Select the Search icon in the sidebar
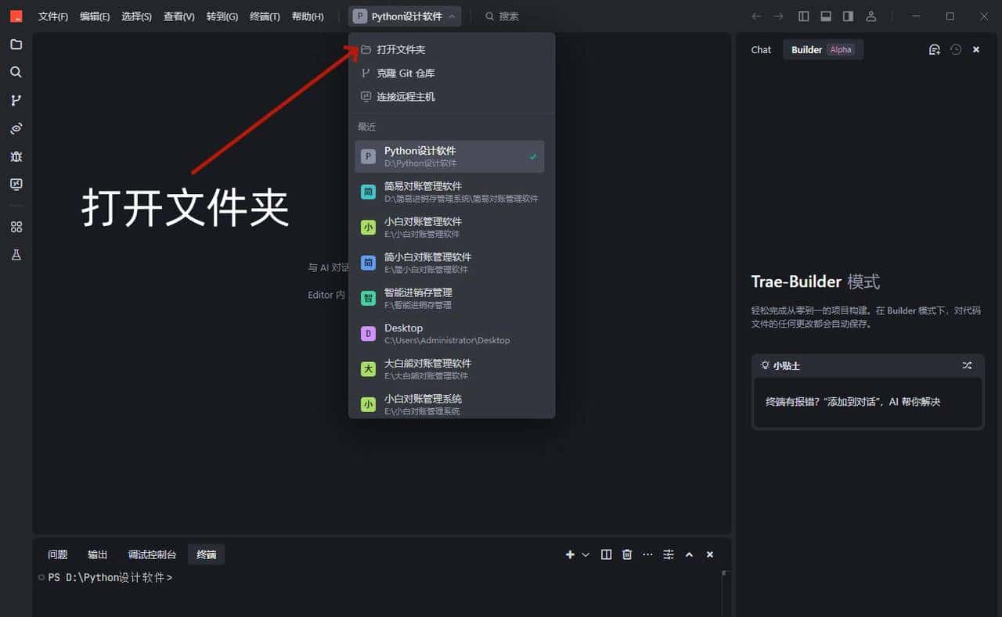 (16, 72)
